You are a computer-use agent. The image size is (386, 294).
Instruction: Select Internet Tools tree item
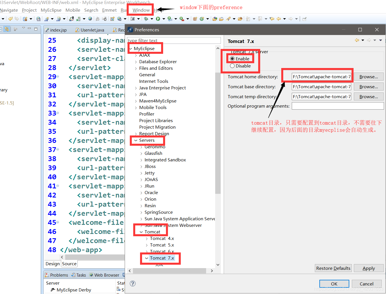point(154,81)
